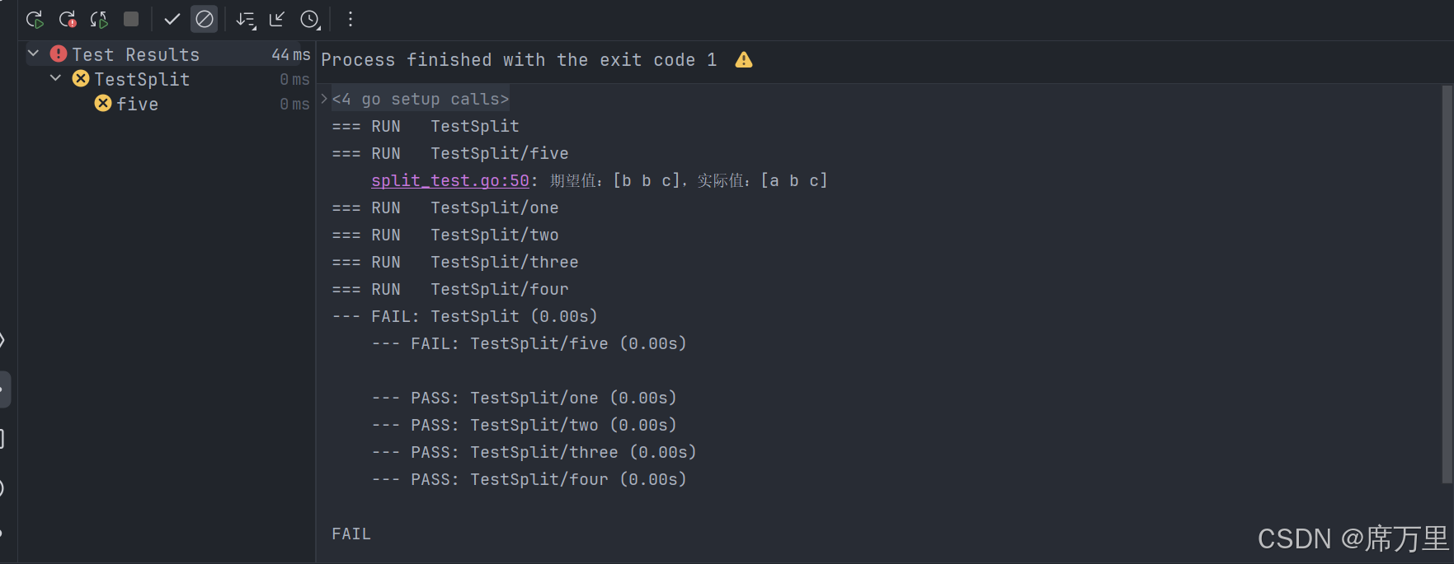This screenshot has width=1454, height=564.
Task: Click the Rerun Failed Tests icon
Action: tap(68, 19)
